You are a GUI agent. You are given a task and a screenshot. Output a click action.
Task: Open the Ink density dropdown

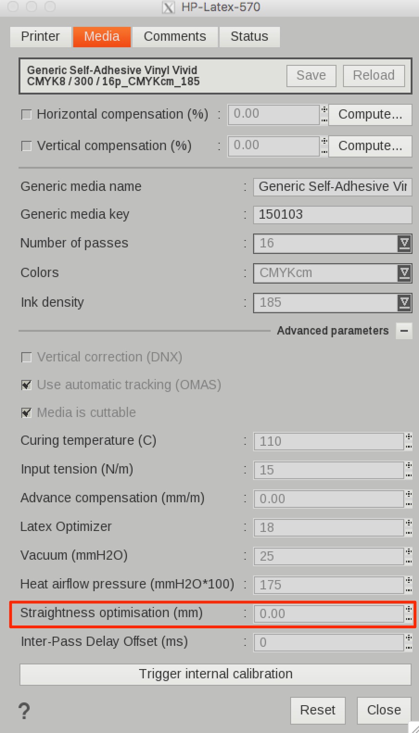(x=404, y=303)
